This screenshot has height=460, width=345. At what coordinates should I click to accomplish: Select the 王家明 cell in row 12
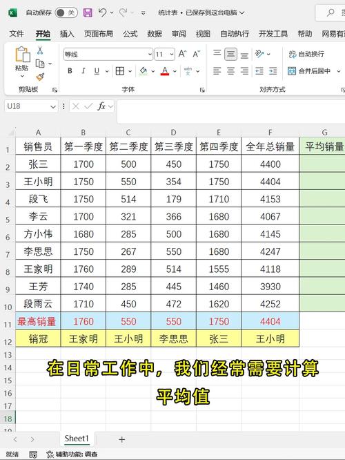pyautogui.click(x=83, y=339)
